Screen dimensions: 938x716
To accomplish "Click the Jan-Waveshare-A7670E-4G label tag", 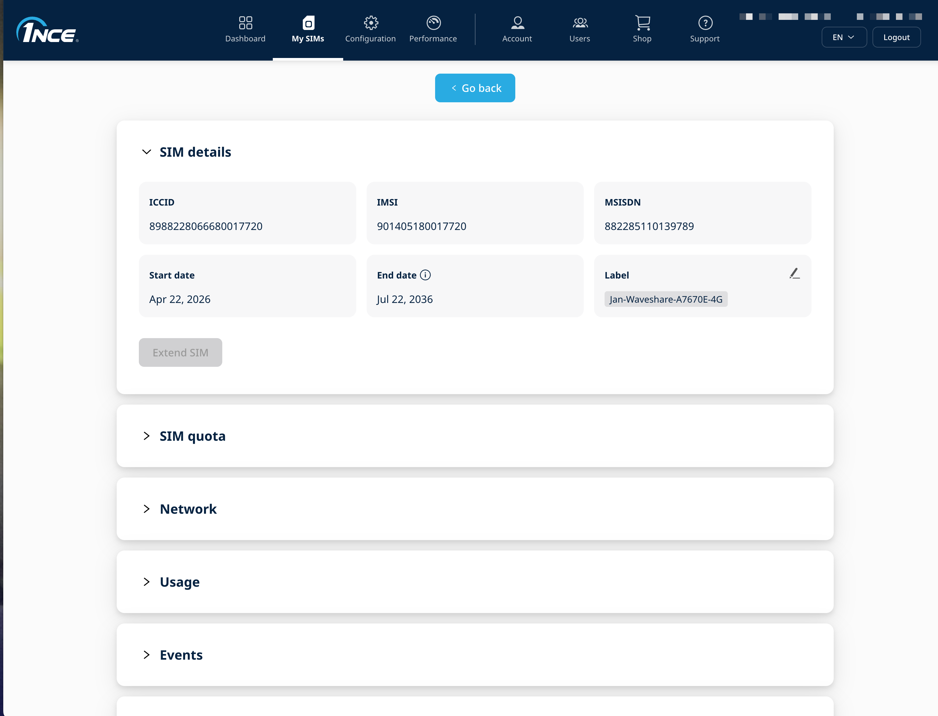I will 666,299.
